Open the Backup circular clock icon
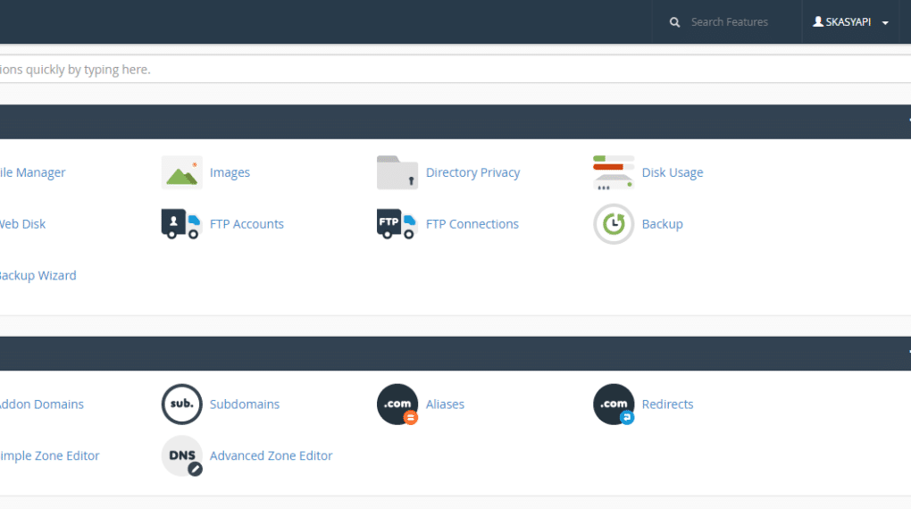 [x=614, y=224]
